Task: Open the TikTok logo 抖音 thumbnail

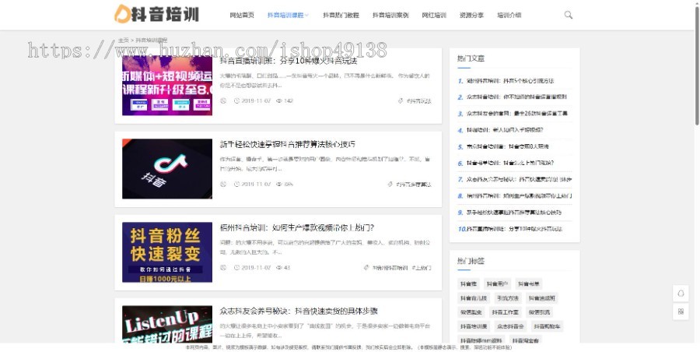Action: click(167, 169)
